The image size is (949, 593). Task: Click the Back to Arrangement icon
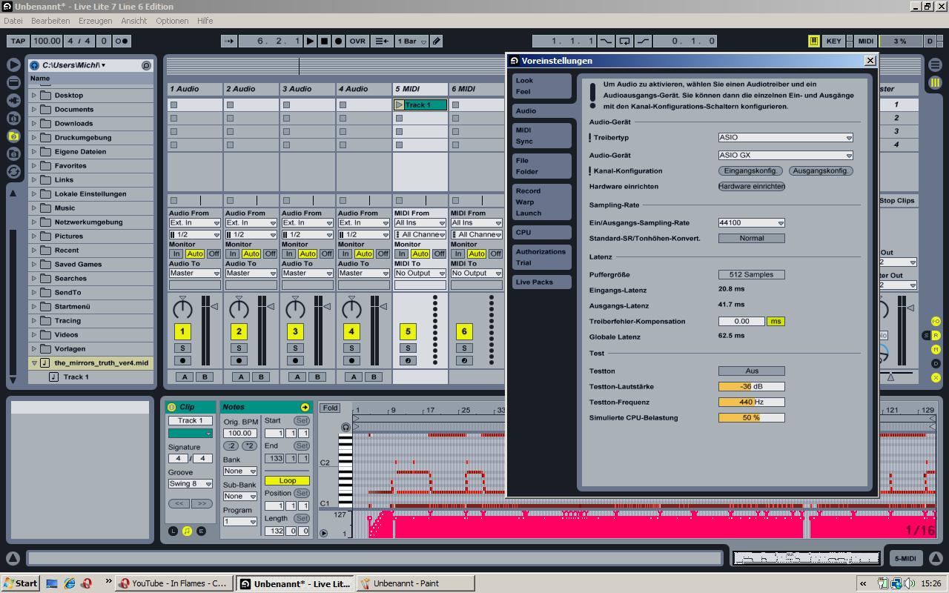coord(381,42)
